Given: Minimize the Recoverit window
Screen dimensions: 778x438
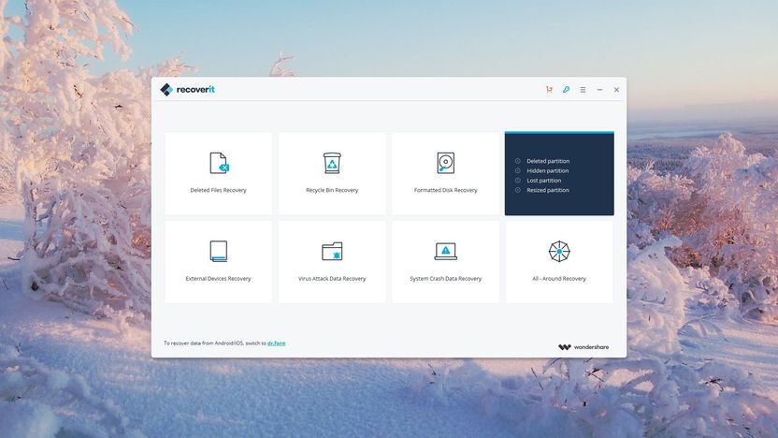Looking at the screenshot, I should coord(600,90).
